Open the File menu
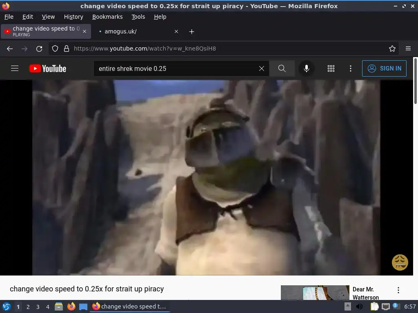418x313 pixels. click(x=9, y=17)
